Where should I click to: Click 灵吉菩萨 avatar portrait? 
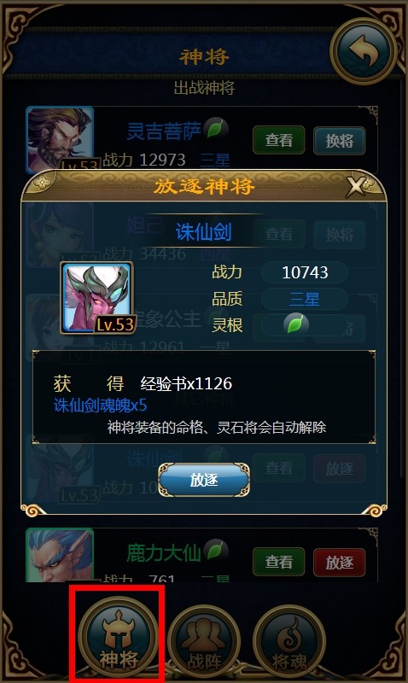(60, 139)
